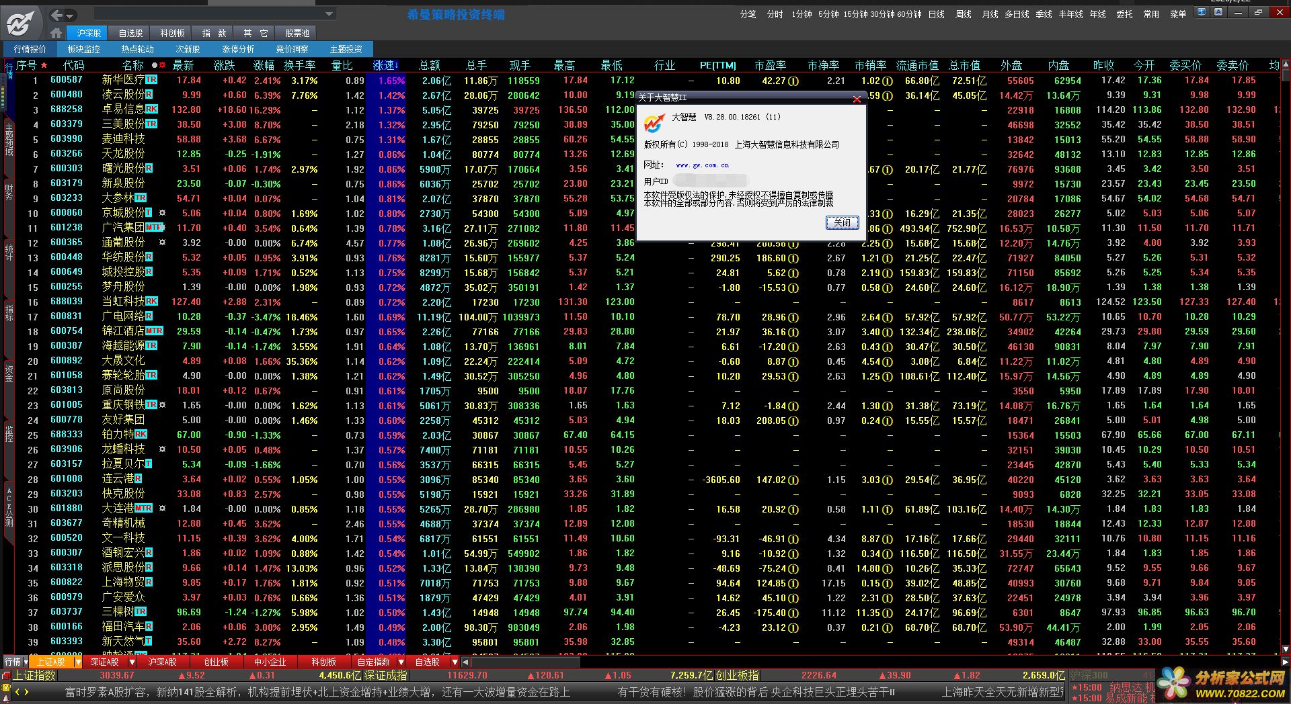Viewport: 1291px width, 704px height.
Task: Expand the 深证A股 bottom tab dropdown
Action: tap(132, 662)
